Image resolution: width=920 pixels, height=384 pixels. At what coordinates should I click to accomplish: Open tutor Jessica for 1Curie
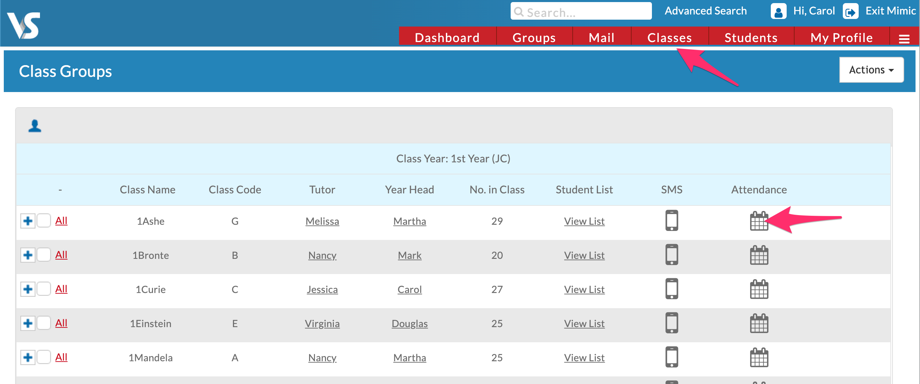click(x=322, y=289)
